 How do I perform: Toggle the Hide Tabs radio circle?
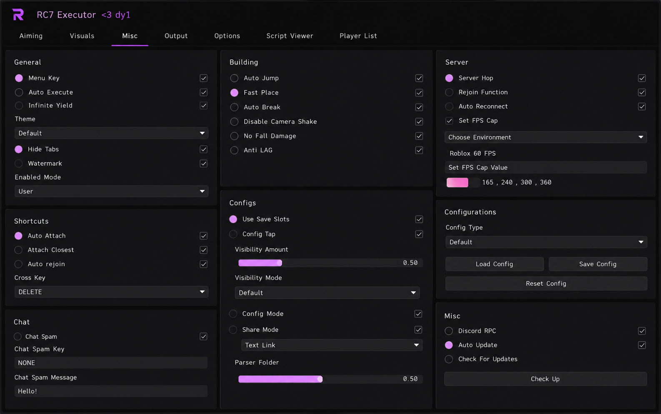point(19,149)
